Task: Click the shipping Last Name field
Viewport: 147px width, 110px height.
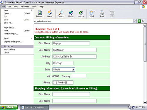Action: coord(74,101)
